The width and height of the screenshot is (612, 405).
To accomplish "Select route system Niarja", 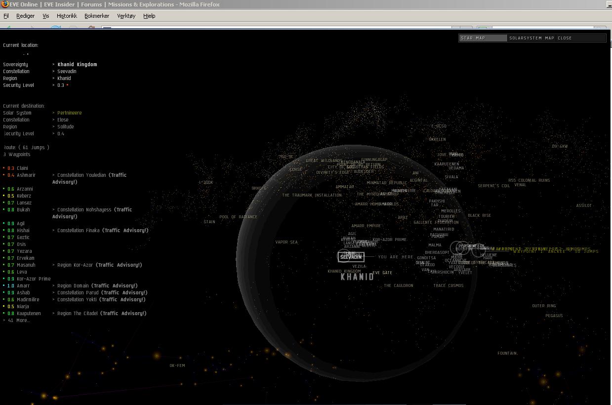I will tap(23, 306).
